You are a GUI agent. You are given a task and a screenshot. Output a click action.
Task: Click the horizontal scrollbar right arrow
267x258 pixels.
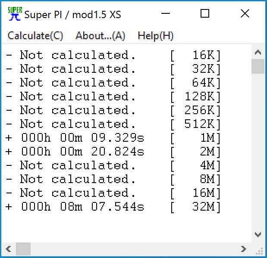point(244,249)
